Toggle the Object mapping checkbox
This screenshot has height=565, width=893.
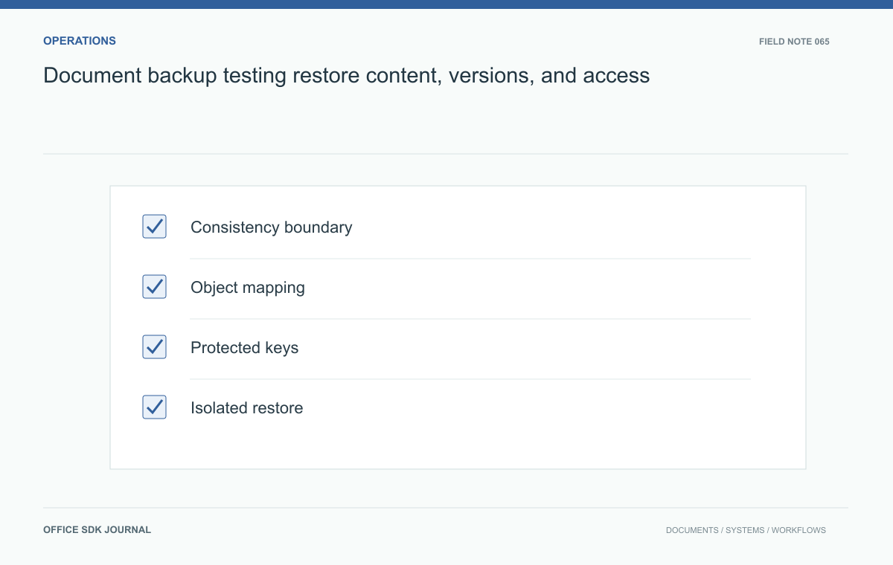(x=154, y=287)
